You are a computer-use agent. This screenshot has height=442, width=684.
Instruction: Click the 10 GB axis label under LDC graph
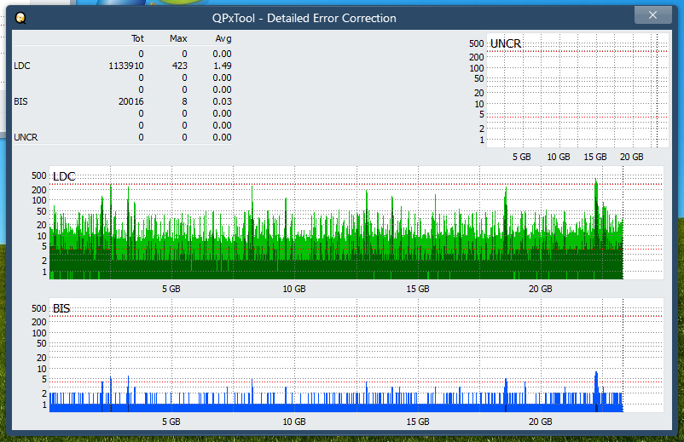coord(294,289)
